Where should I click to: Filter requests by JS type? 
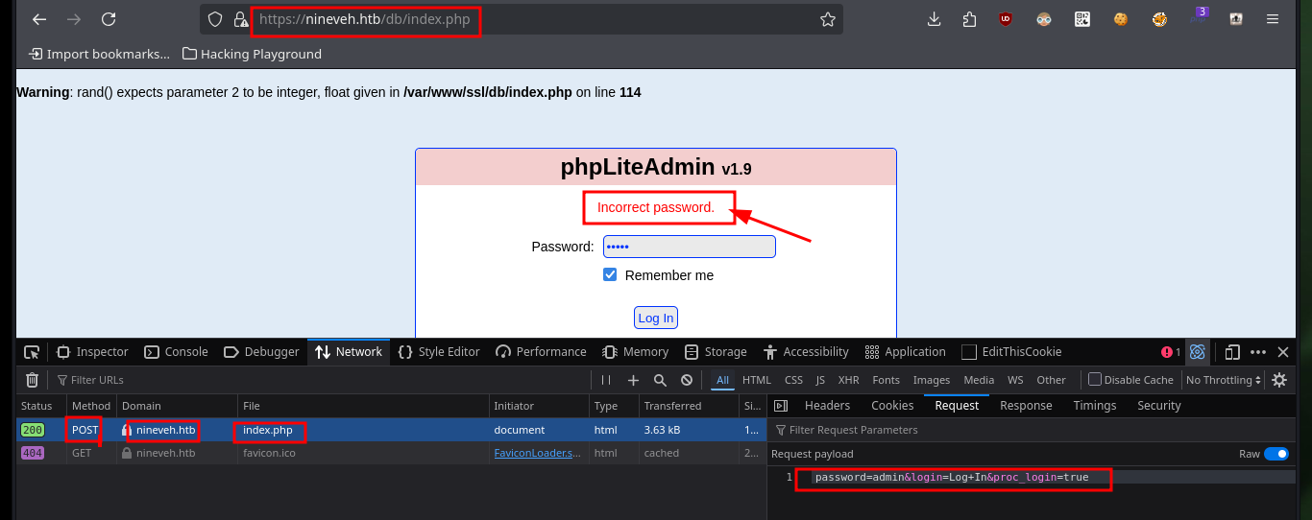[820, 380]
